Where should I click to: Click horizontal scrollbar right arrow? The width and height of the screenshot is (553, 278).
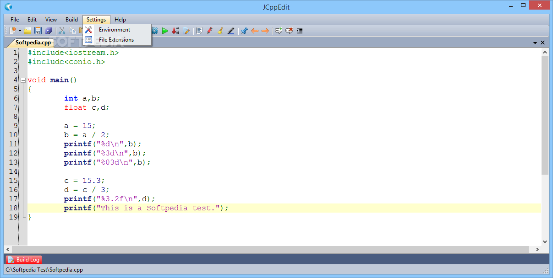click(537, 250)
